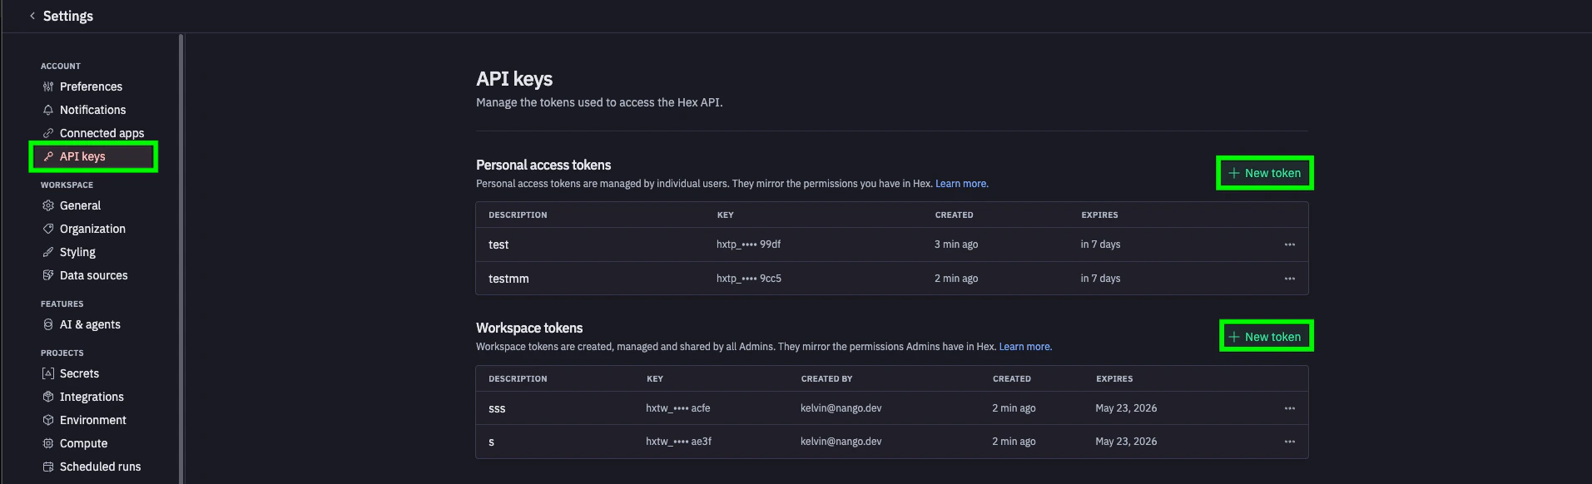Open options menu for s workspace token
This screenshot has width=1592, height=484.
[x=1289, y=442]
